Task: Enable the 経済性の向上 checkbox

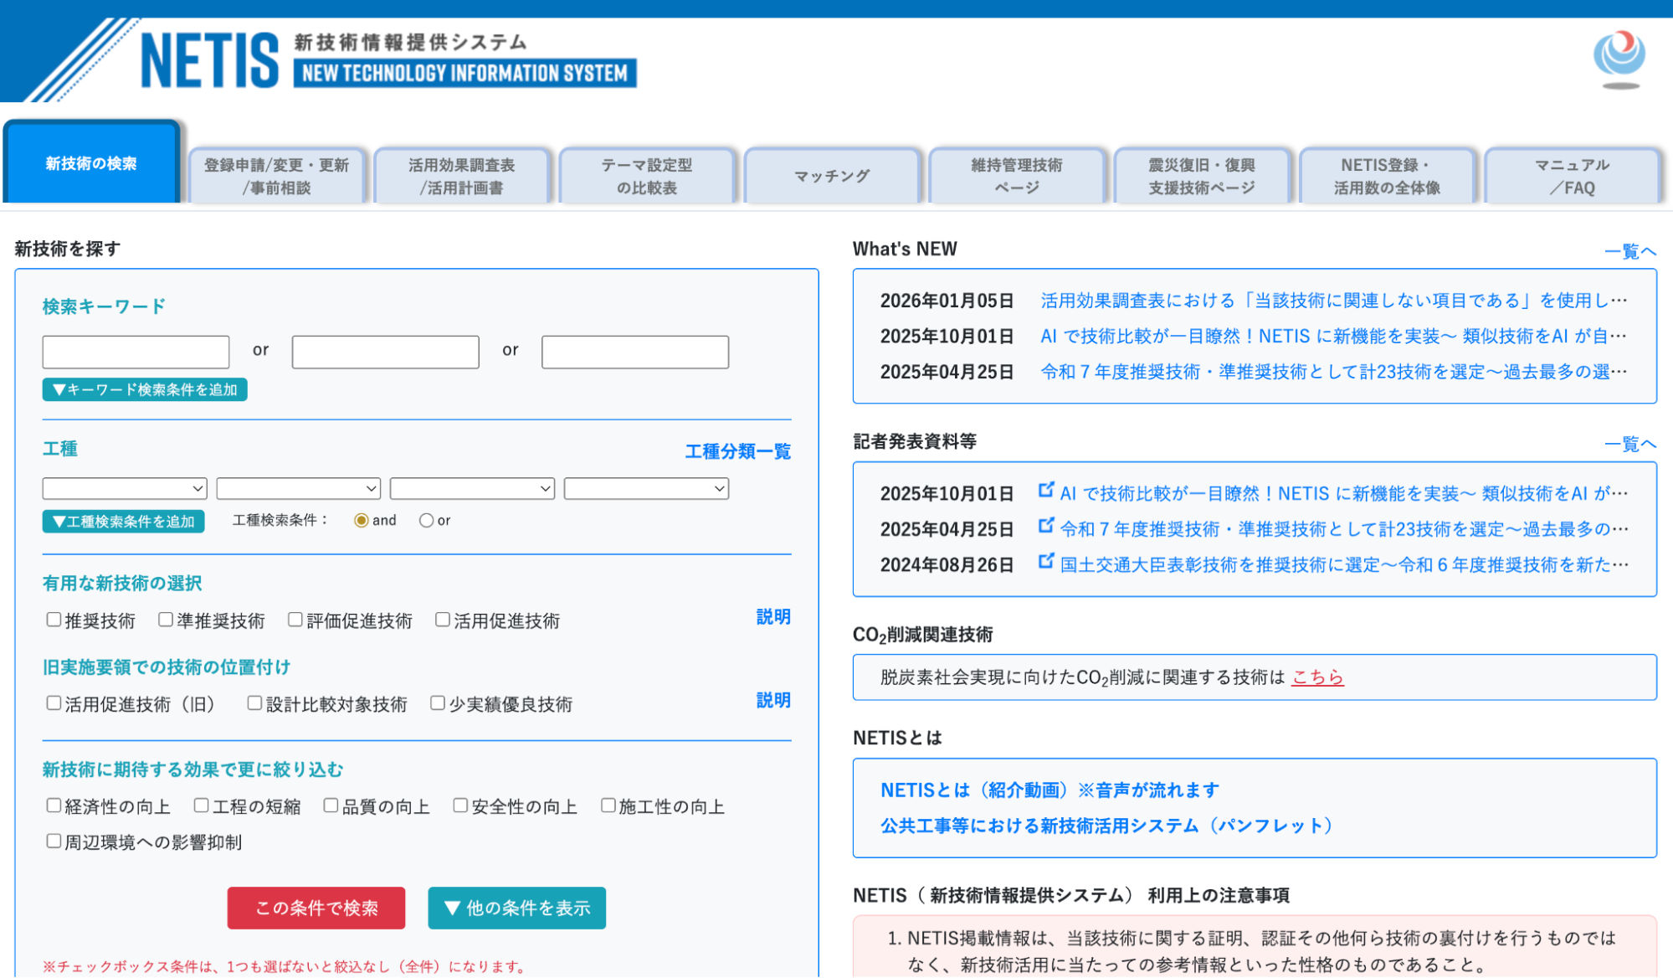Action: click(x=54, y=806)
